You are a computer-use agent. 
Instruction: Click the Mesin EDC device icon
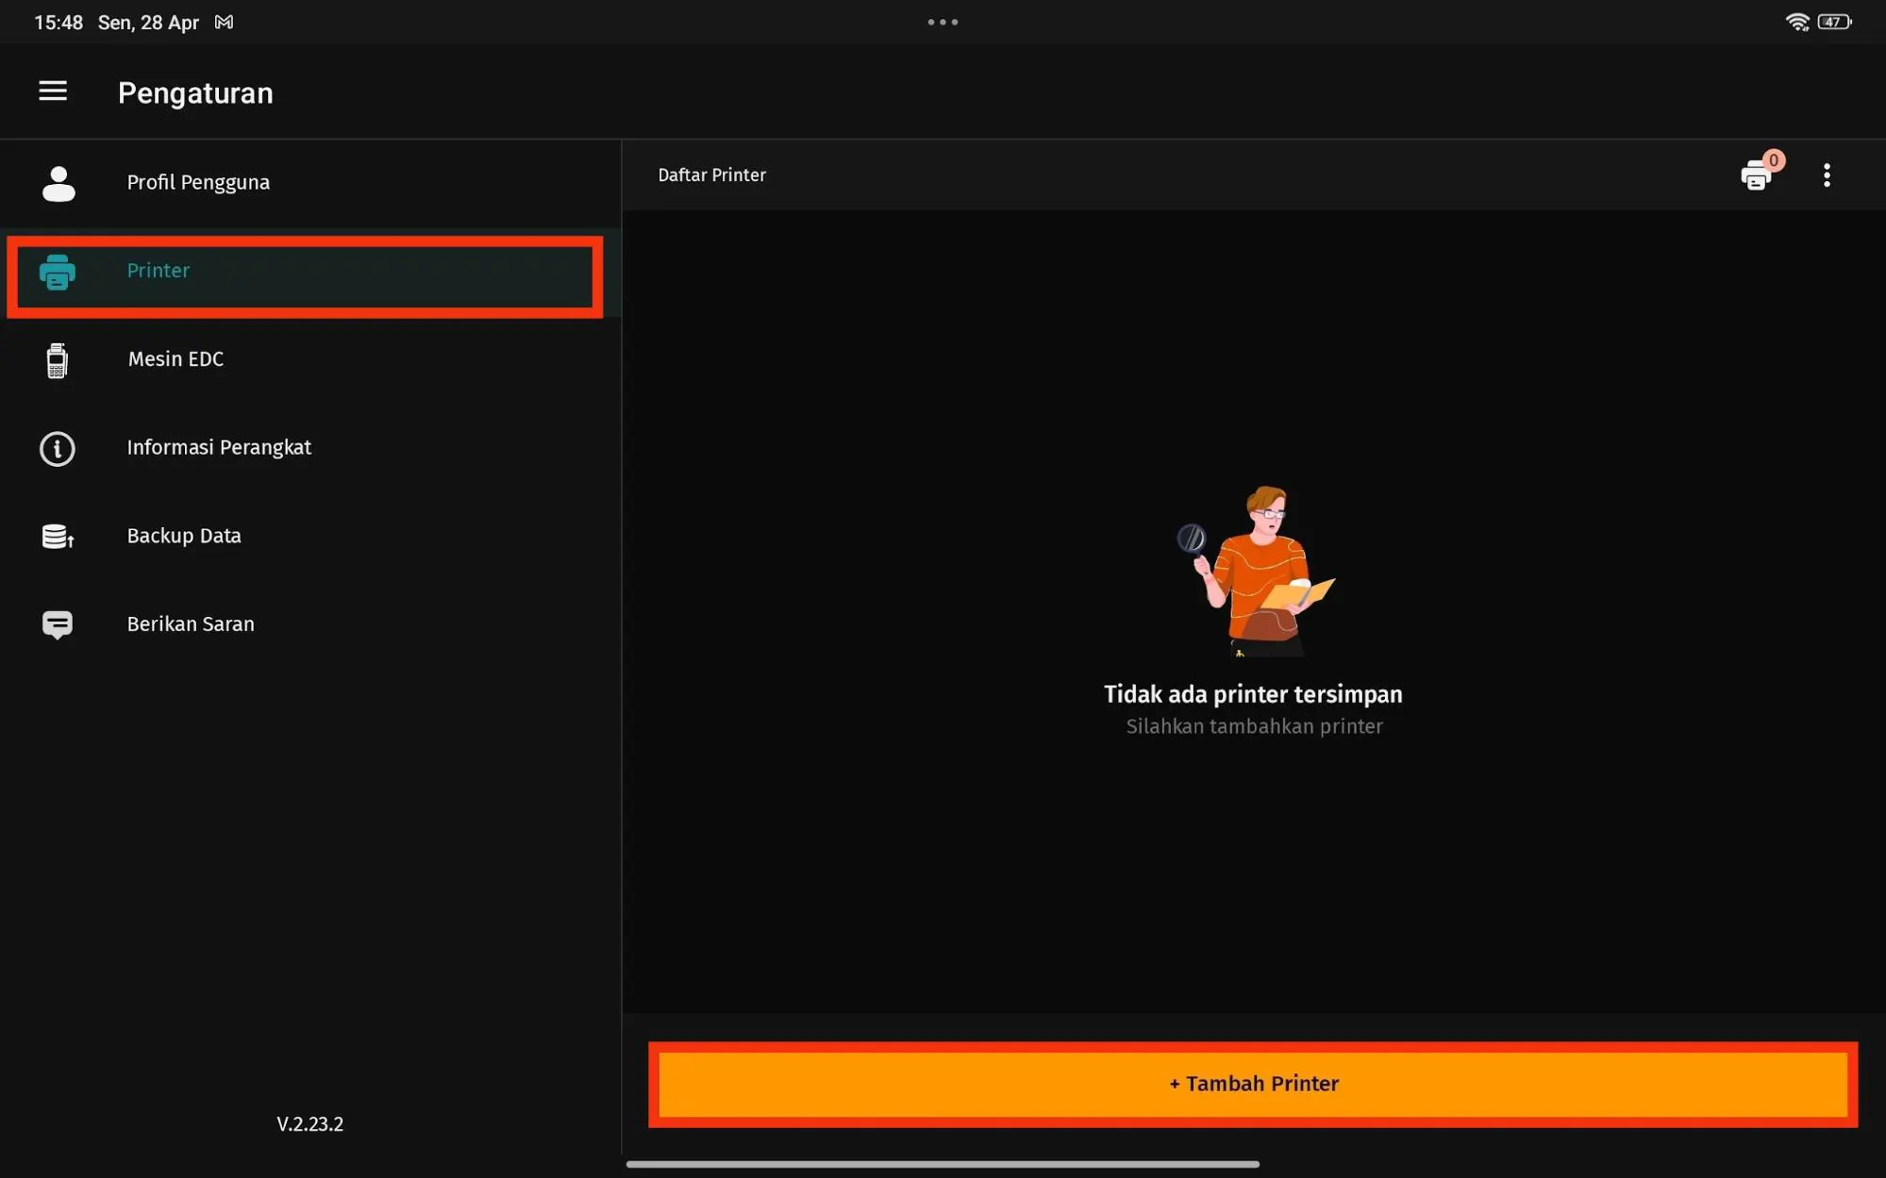coord(57,360)
